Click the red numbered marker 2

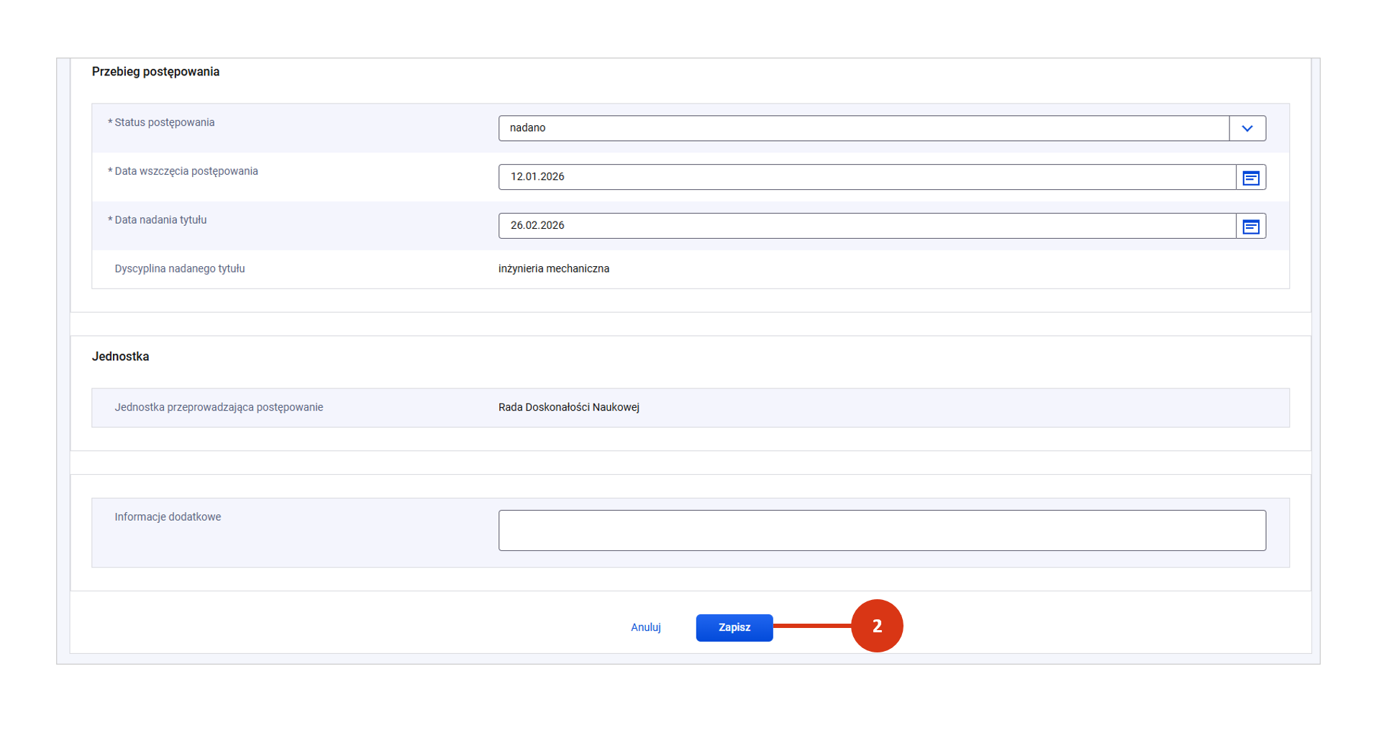[x=876, y=627]
